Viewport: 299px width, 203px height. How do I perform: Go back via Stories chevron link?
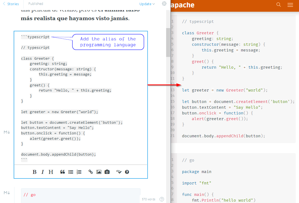pyautogui.click(x=11, y=4)
